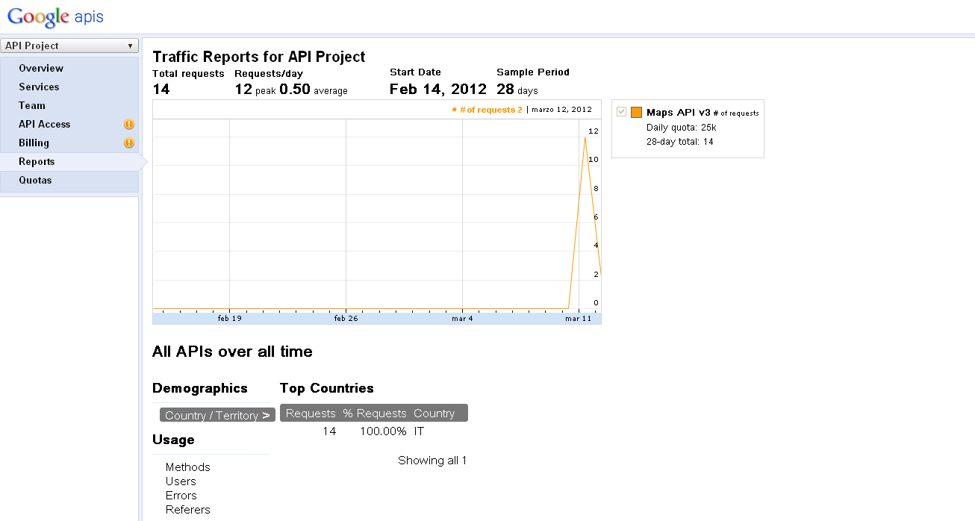Open Methods under Usage
Viewport: 975px width, 521px height.
[188, 467]
